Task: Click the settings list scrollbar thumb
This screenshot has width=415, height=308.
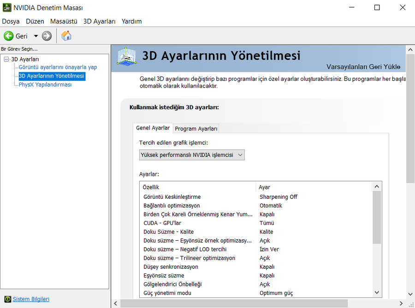Action: (x=377, y=218)
